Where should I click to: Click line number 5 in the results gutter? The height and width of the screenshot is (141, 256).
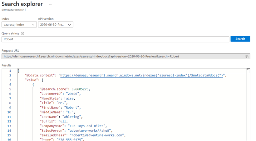tap(10, 89)
